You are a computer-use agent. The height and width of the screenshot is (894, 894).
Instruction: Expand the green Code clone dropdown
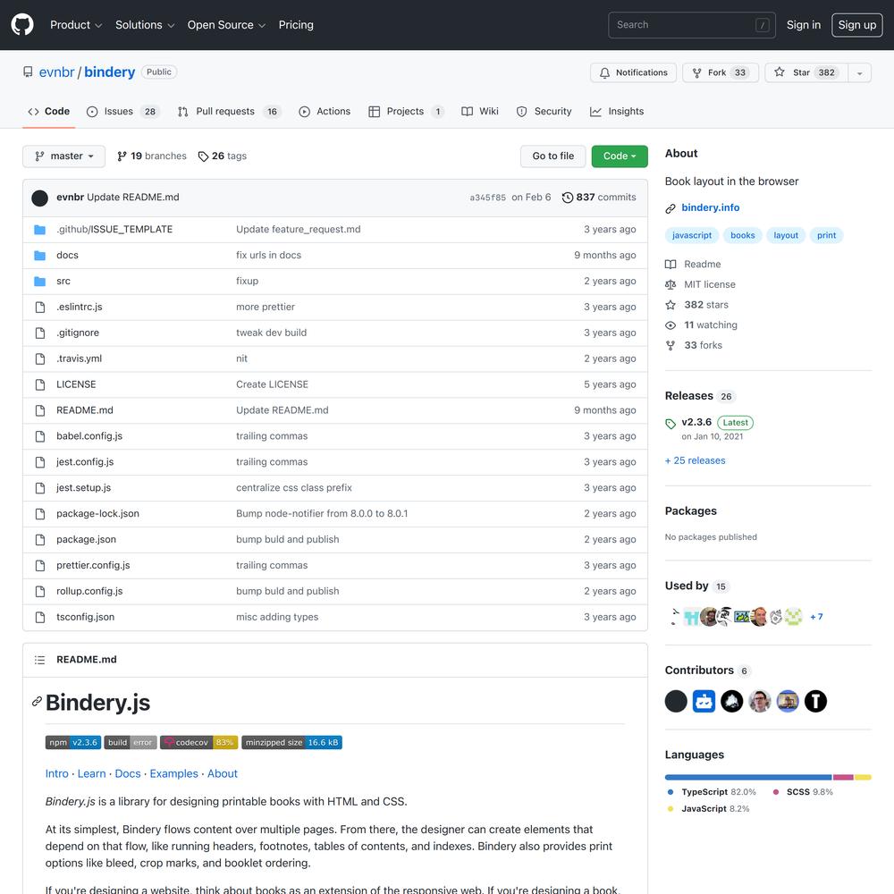coord(620,156)
